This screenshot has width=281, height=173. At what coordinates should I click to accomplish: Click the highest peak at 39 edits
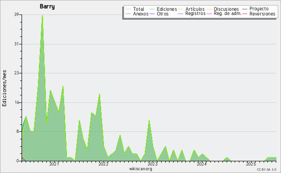tap(42, 15)
